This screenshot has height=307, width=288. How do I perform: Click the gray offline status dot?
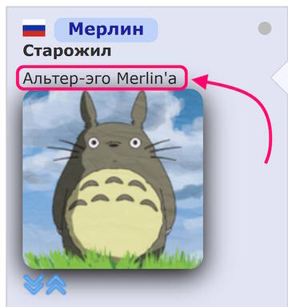(x=265, y=28)
